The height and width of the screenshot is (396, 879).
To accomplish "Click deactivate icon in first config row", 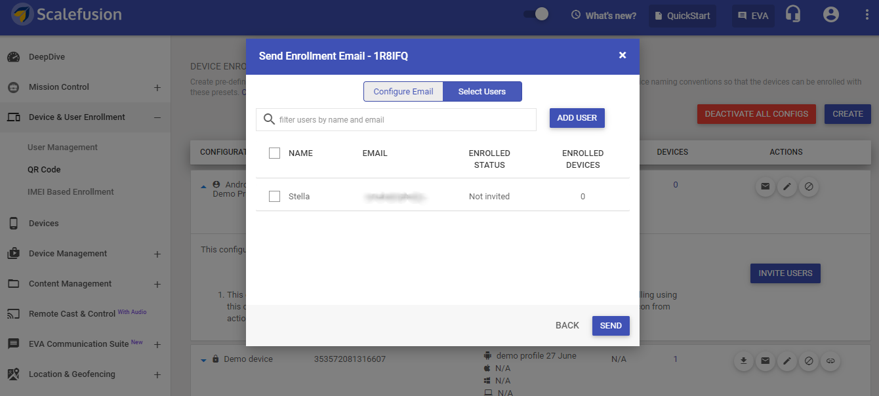I will tap(809, 187).
